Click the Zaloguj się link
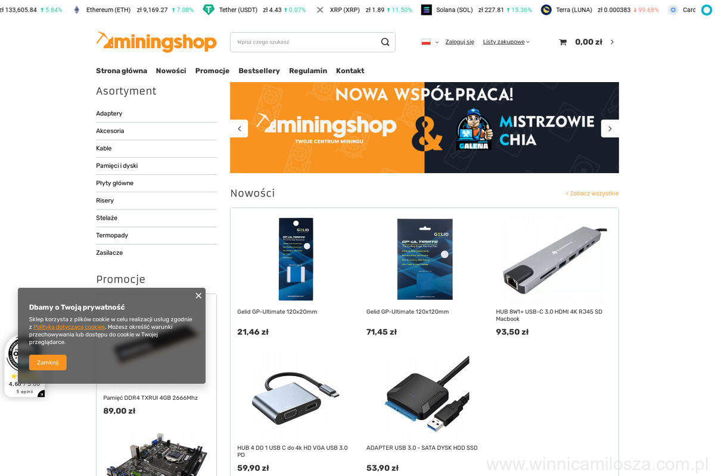Image resolution: width=715 pixels, height=476 pixels. pyautogui.click(x=460, y=42)
